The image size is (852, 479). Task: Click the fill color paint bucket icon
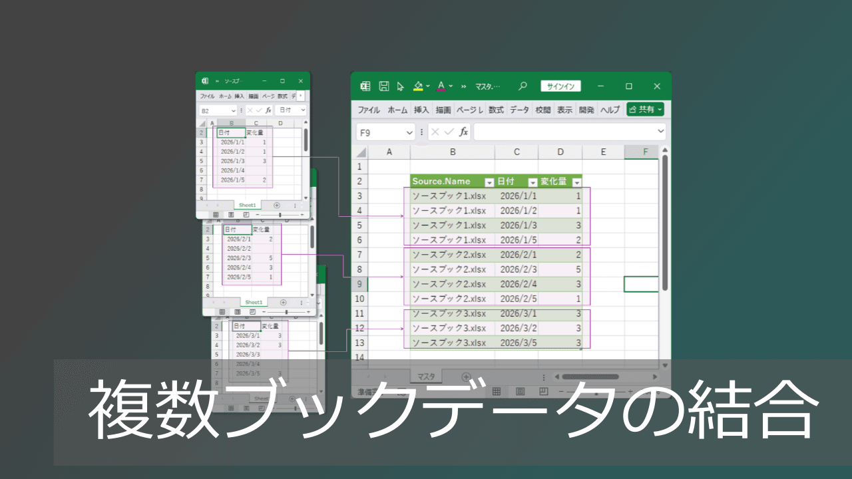pos(418,86)
